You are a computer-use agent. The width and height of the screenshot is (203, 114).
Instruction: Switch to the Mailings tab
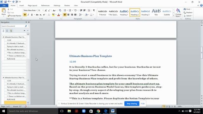tap(57, 5)
